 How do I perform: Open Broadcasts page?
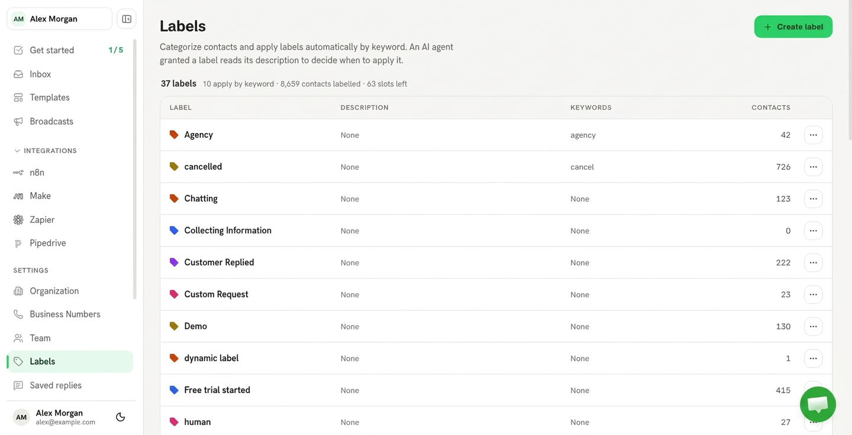pos(70,121)
